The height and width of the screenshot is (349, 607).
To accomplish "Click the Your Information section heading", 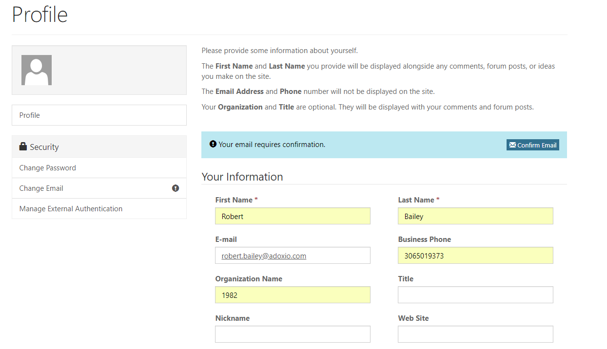I will click(x=242, y=177).
